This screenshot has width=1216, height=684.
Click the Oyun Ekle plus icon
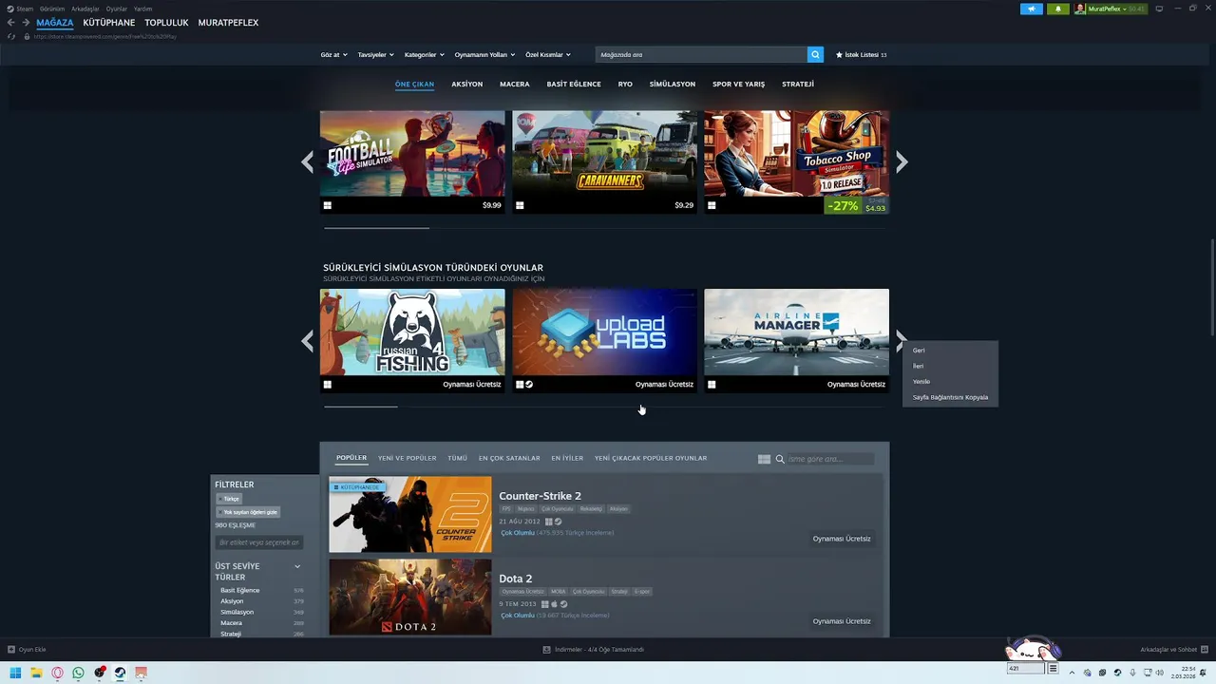click(11, 650)
